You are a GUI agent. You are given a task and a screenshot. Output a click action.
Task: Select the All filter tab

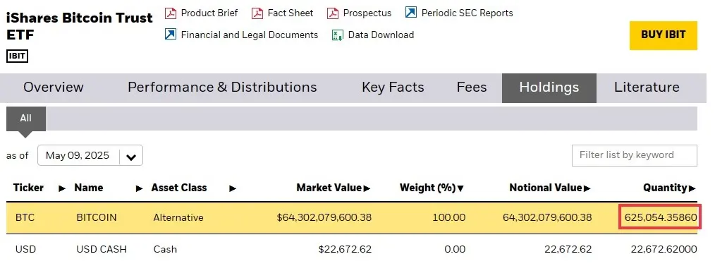[x=25, y=119]
